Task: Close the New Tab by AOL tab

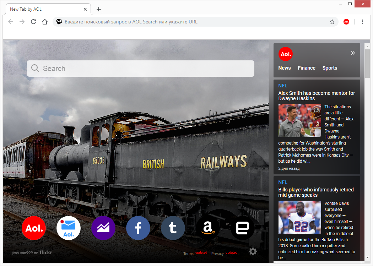Action: pyautogui.click(x=85, y=9)
